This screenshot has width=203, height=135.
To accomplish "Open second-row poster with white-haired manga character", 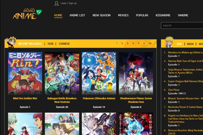I will (99, 124).
